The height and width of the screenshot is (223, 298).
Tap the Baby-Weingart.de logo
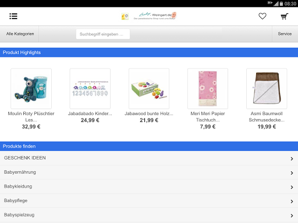tap(155, 16)
